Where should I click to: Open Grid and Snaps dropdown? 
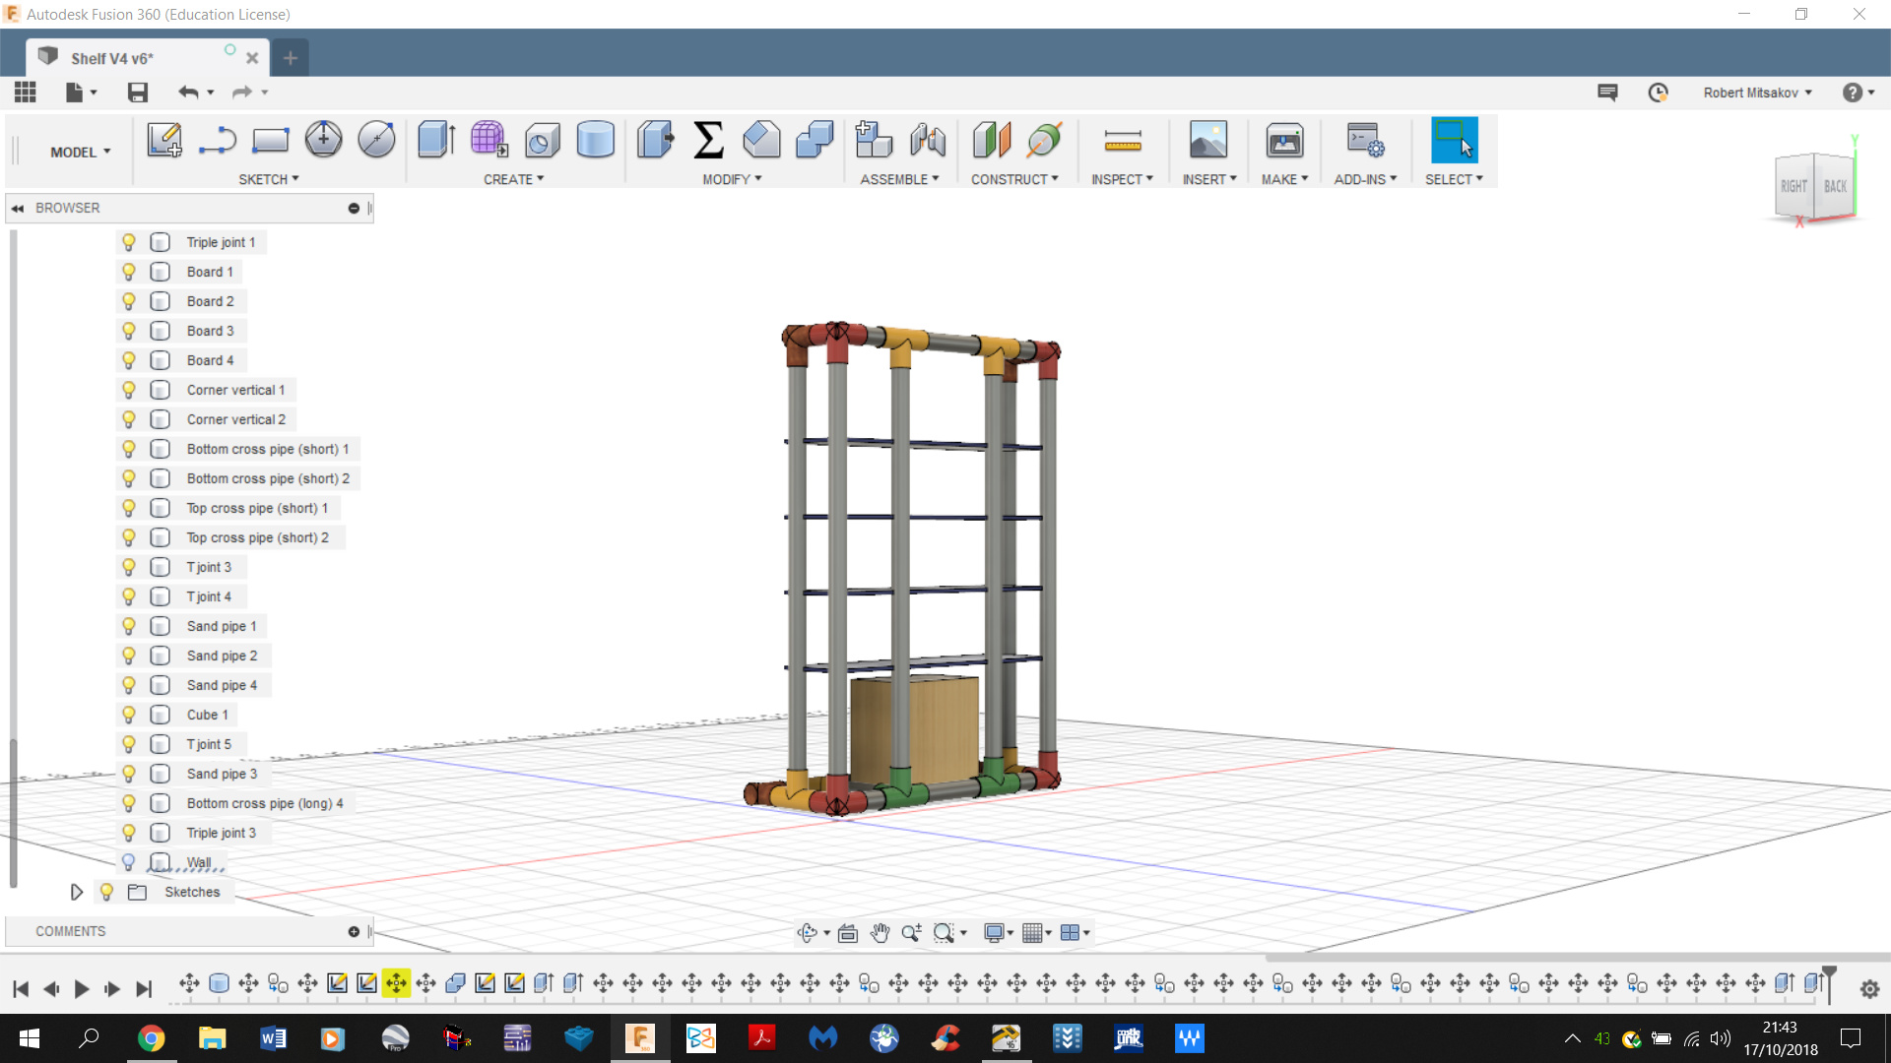point(1037,933)
